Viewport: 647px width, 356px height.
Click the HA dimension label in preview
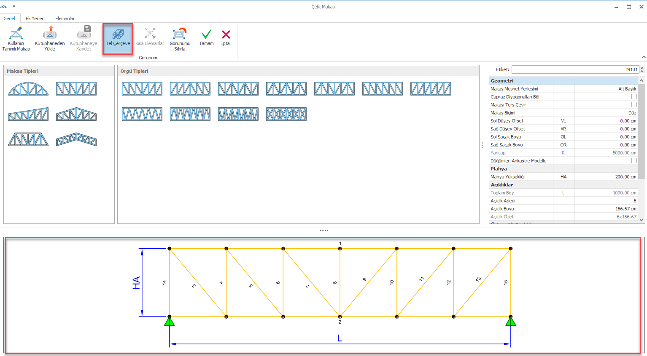pos(136,283)
